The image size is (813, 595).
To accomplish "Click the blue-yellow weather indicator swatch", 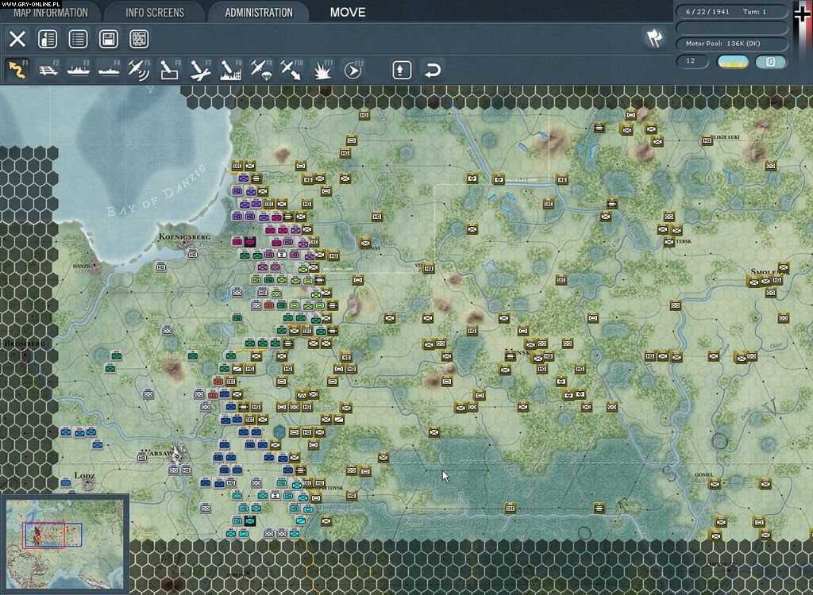I will tap(733, 62).
